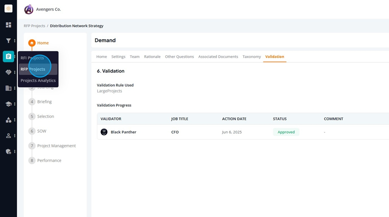Open Projects Analytics from flyout menu

click(x=38, y=81)
